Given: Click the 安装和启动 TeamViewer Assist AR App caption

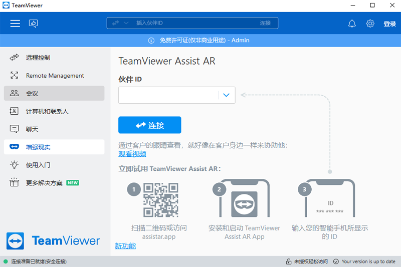Looking at the screenshot, I should [244, 232].
